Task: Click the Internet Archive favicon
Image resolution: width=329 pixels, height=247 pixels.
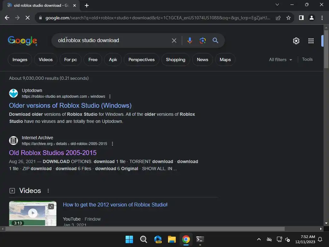Action: [13, 141]
